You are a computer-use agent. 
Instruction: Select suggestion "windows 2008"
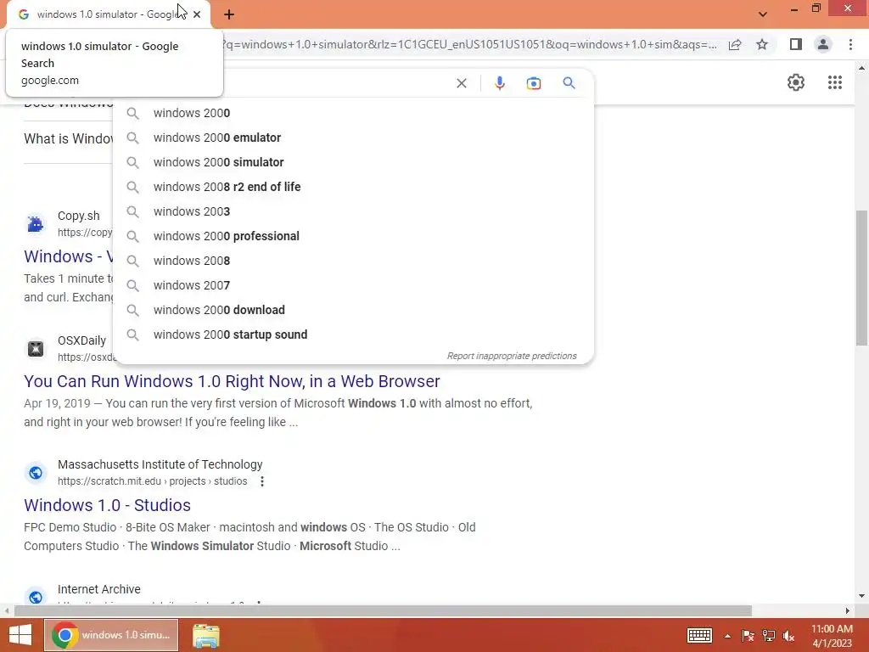click(x=353, y=261)
